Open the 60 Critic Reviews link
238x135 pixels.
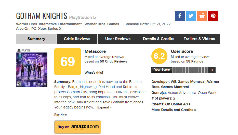(x=114, y=62)
